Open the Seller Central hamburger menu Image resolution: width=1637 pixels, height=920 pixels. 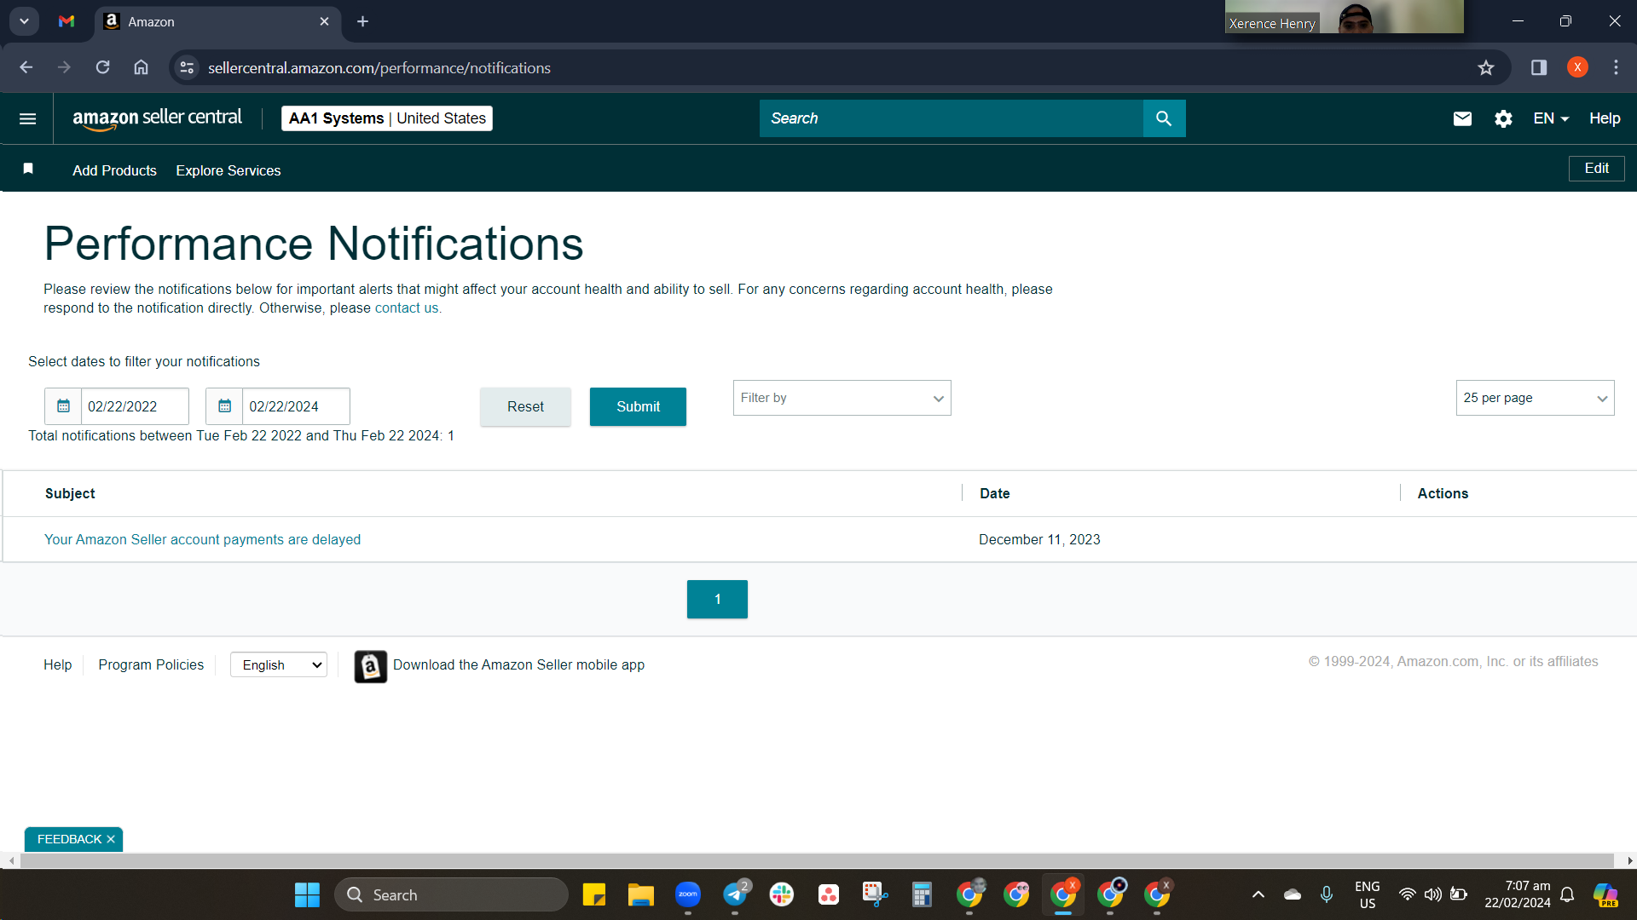pos(27,118)
